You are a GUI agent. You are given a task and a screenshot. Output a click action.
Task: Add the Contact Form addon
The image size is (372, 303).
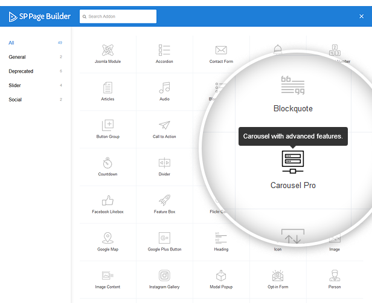coord(221,50)
